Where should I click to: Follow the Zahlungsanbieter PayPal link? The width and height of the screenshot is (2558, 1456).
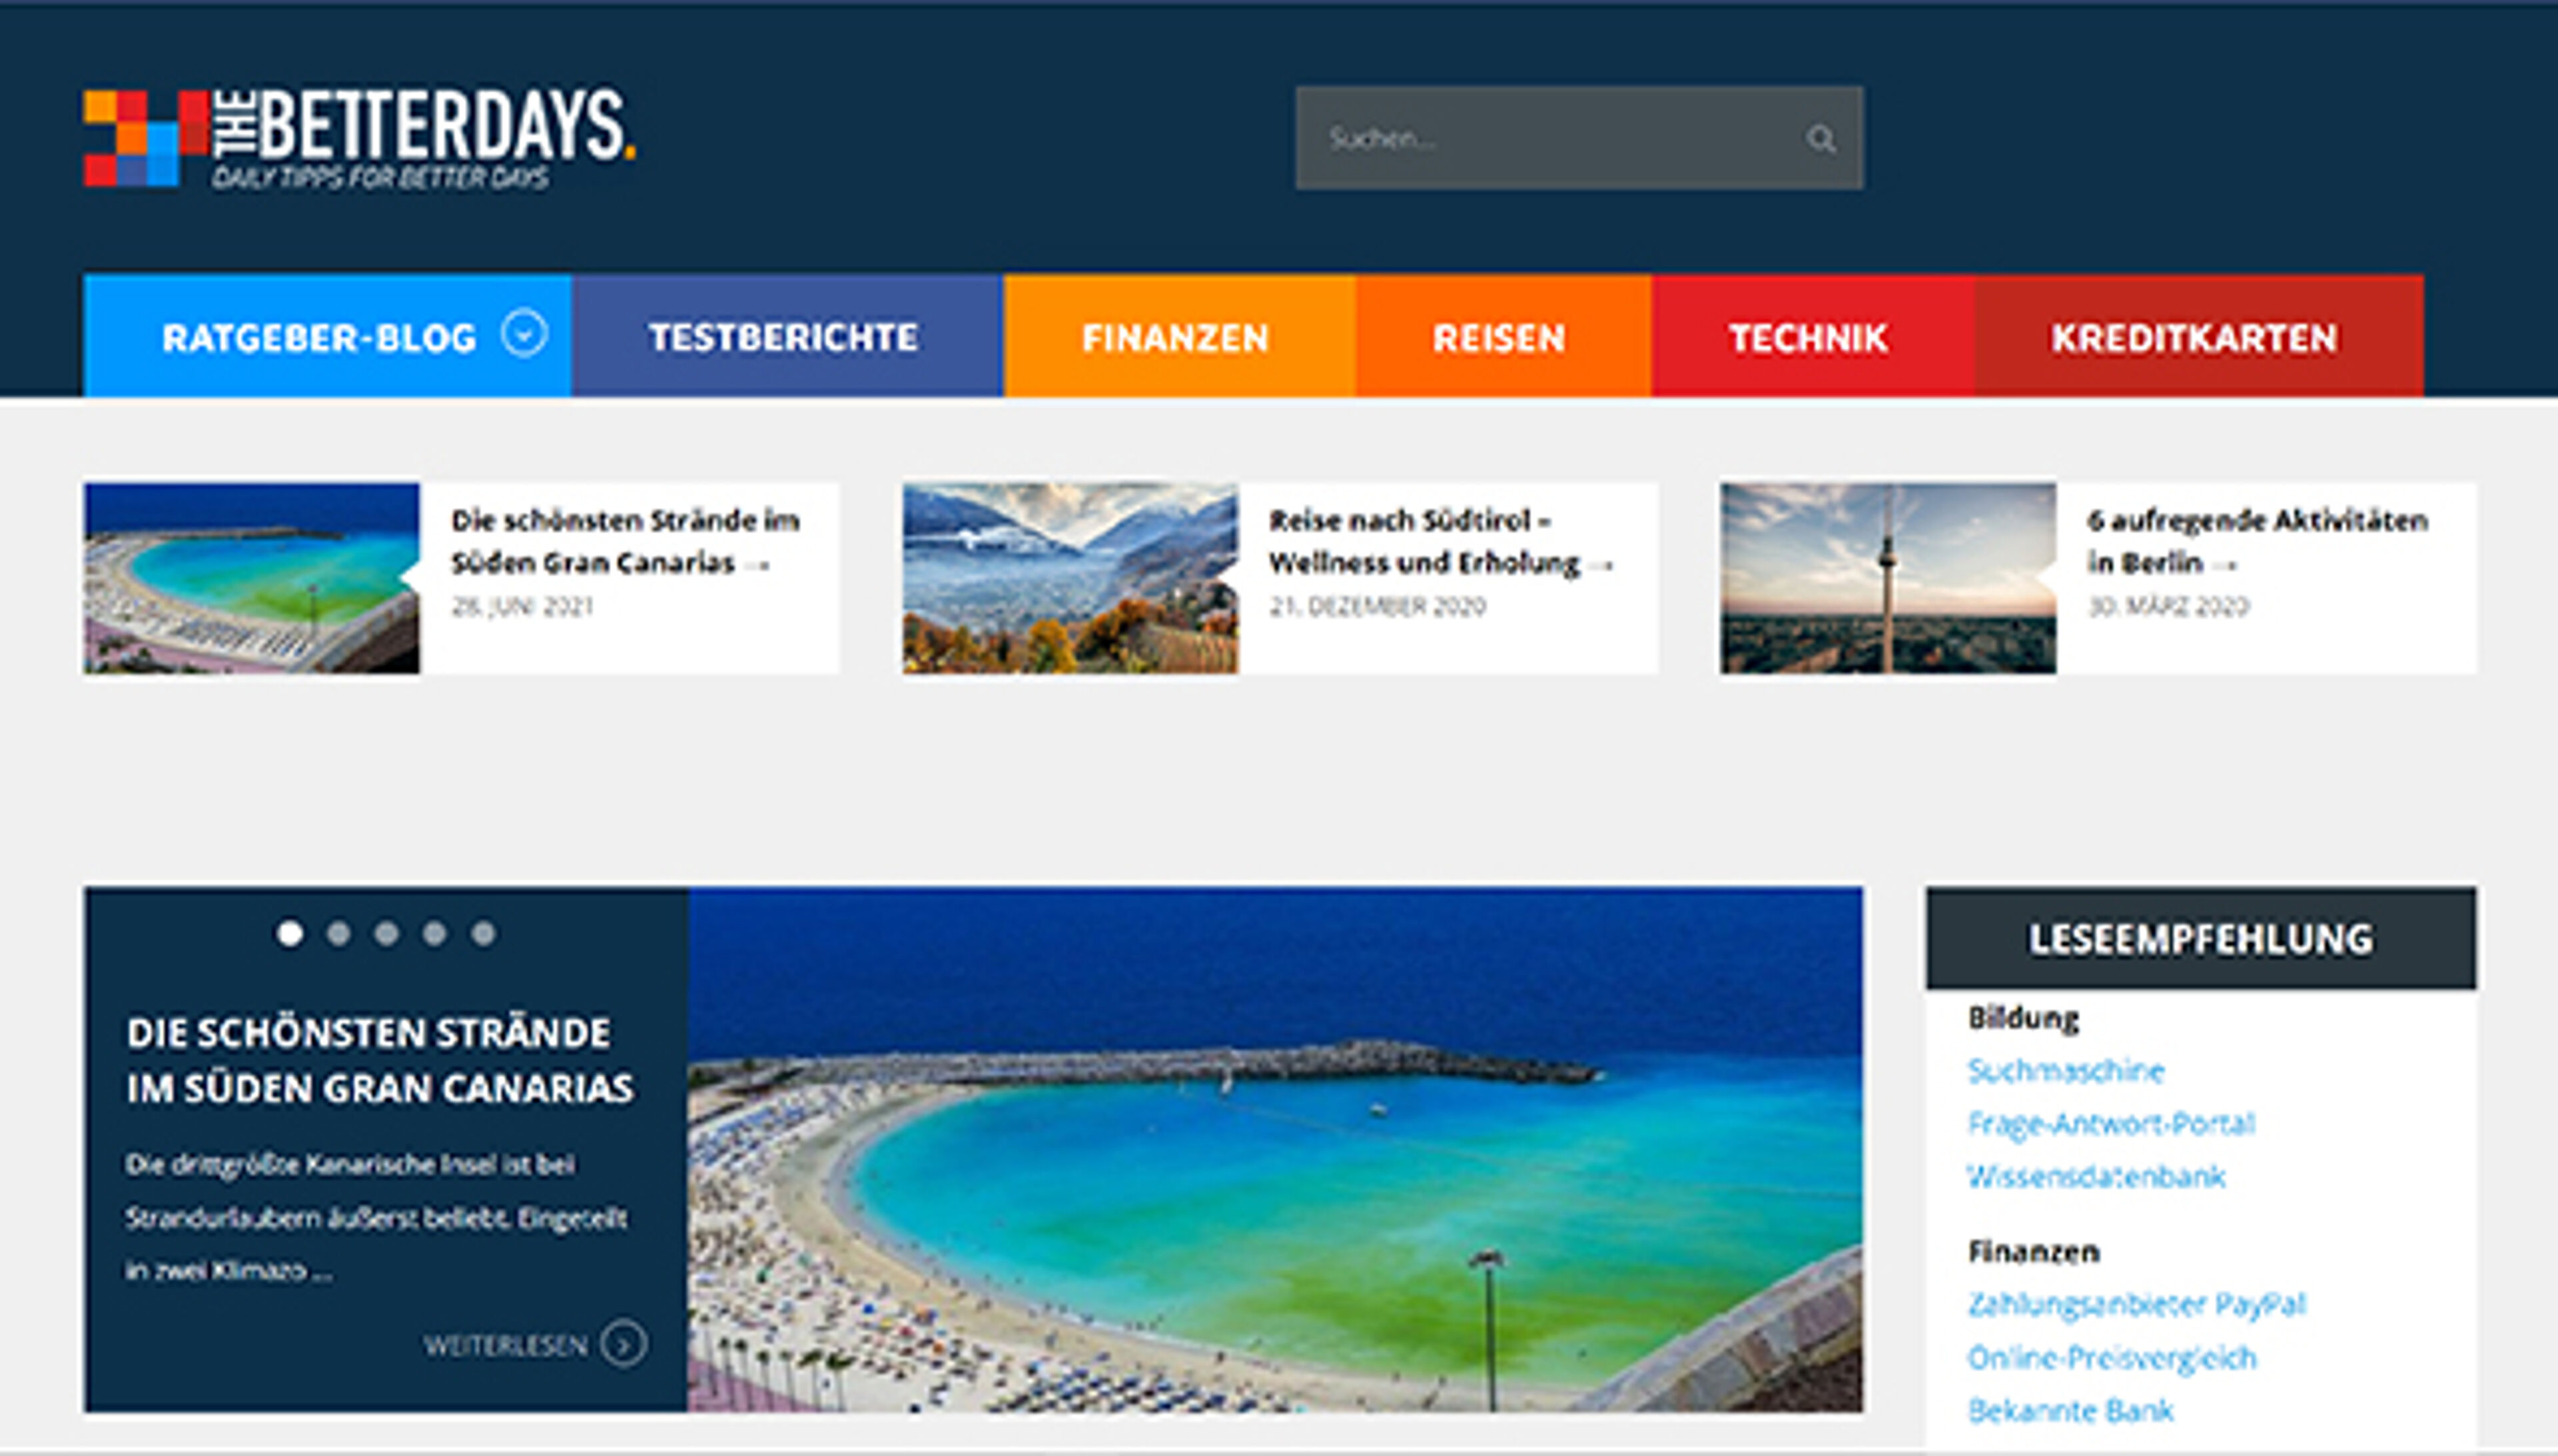pos(2136,1304)
